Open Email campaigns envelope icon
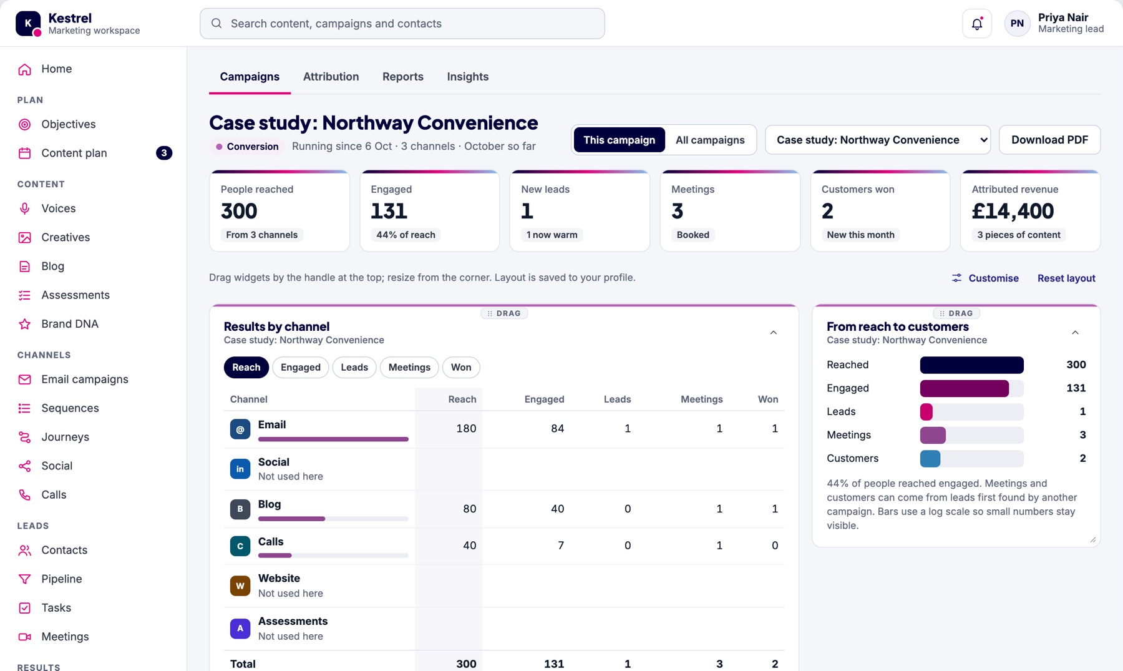The height and width of the screenshot is (671, 1123). pos(25,380)
